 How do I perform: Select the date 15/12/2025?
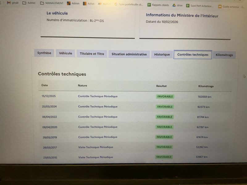[49, 96]
